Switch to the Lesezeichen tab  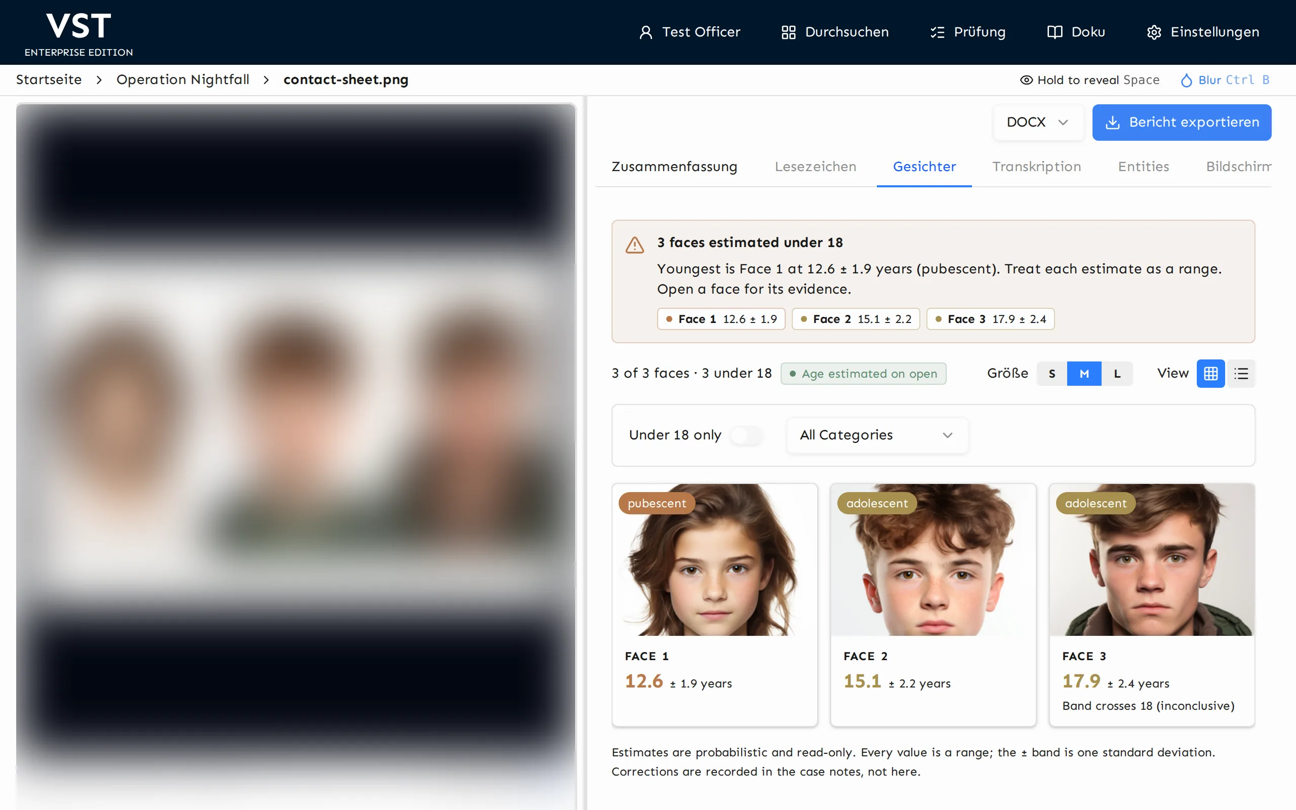[815, 167]
